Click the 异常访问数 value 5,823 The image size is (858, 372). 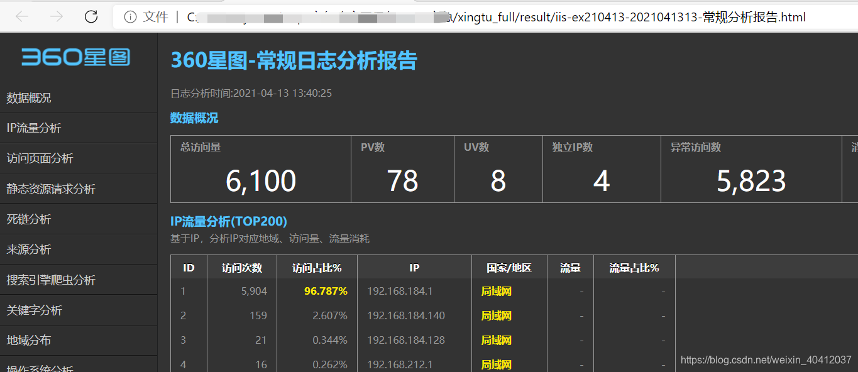(752, 181)
